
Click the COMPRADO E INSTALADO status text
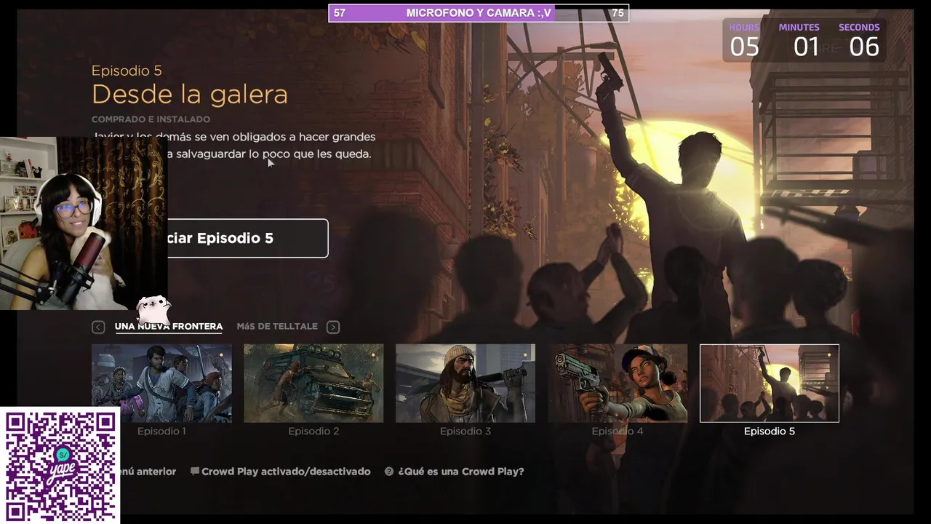coord(151,119)
